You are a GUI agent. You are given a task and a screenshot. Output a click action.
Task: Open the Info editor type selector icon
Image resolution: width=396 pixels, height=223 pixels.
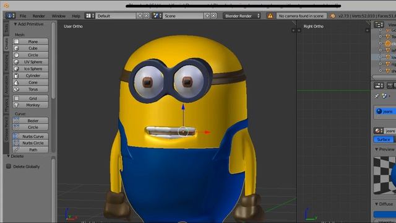pos(11,15)
